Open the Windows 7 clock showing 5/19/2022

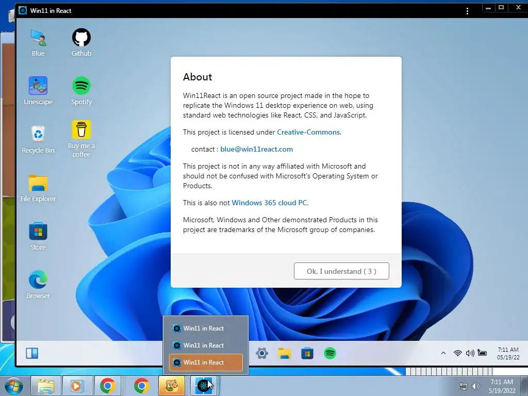pyautogui.click(x=502, y=386)
